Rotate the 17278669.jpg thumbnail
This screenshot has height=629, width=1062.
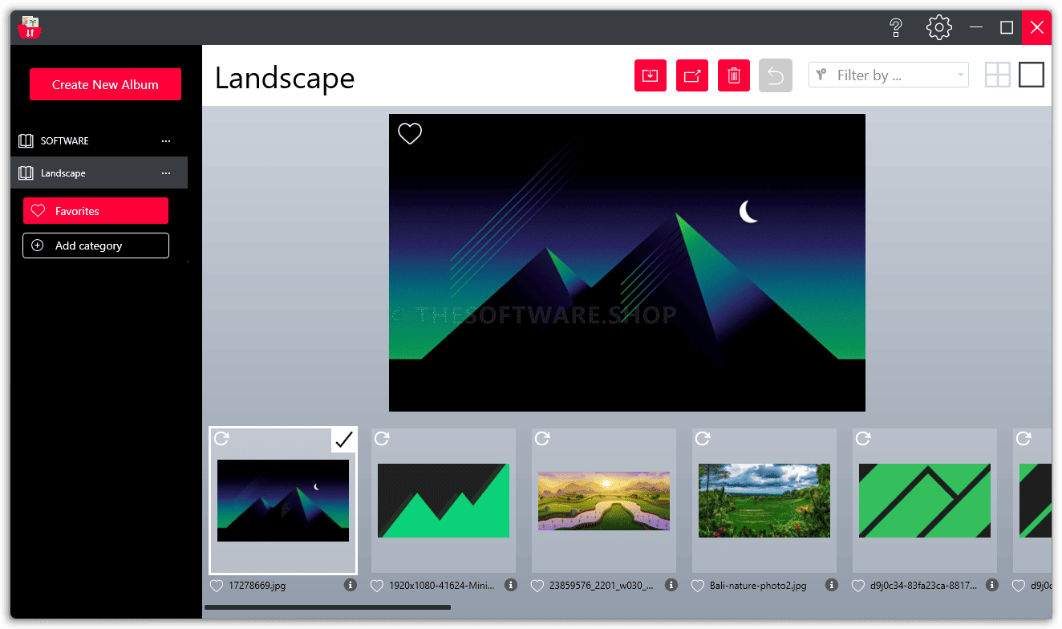tap(222, 438)
